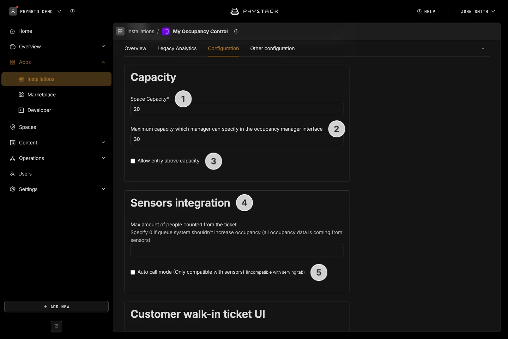Image resolution: width=508 pixels, height=339 pixels.
Task: Click the Add New button
Action: [56, 307]
